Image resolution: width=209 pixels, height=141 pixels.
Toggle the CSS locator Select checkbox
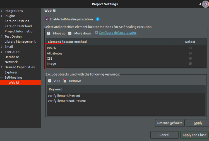[190, 59]
